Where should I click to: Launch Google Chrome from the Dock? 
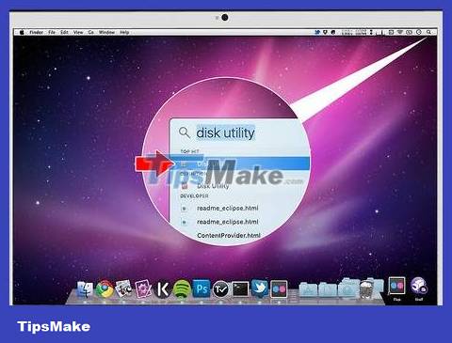[105, 288]
